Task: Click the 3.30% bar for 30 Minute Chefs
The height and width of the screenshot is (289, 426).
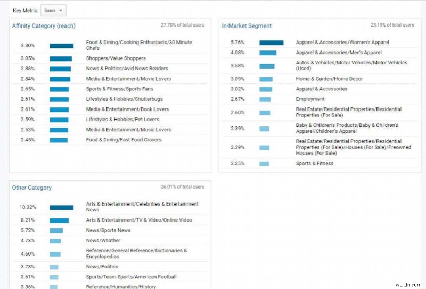Action: tap(62, 46)
